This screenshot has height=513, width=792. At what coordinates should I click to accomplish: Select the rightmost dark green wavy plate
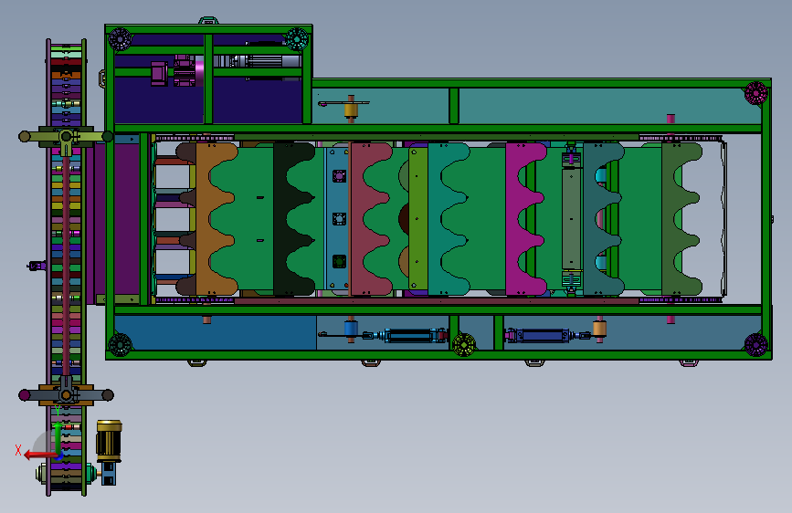680,219
